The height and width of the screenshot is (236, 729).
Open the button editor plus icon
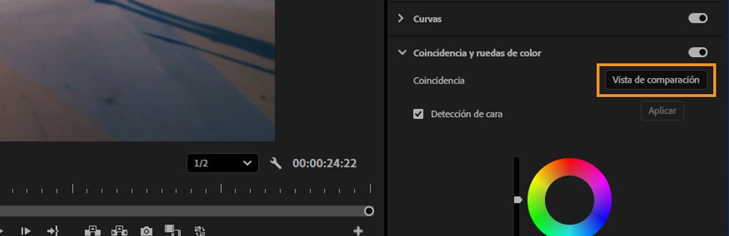point(358,230)
